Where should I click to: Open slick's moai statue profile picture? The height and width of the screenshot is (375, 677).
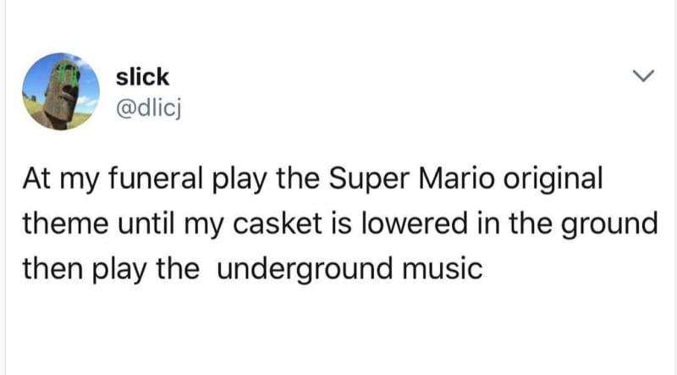pyautogui.click(x=61, y=91)
